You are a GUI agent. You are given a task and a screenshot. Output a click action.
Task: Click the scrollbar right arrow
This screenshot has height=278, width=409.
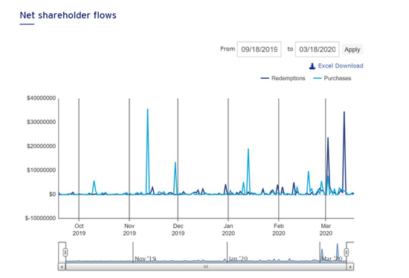(x=350, y=267)
